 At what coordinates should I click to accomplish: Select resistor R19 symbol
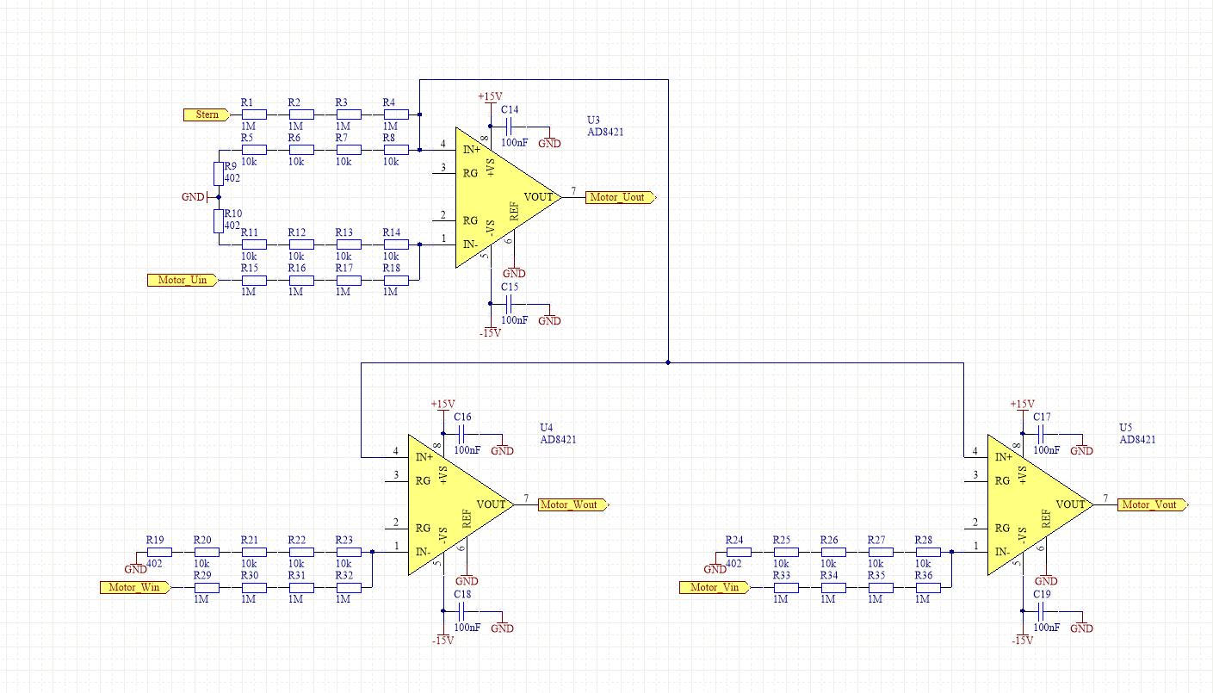[x=159, y=552]
